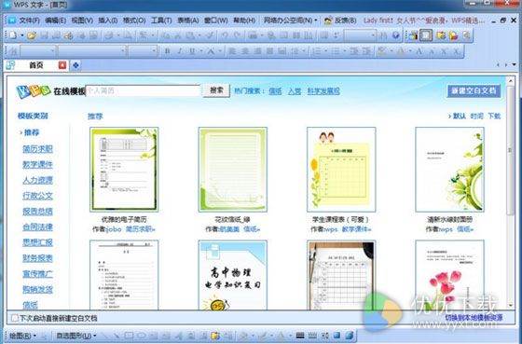Open the 财务报表 category
The image size is (522, 344).
[37, 258]
